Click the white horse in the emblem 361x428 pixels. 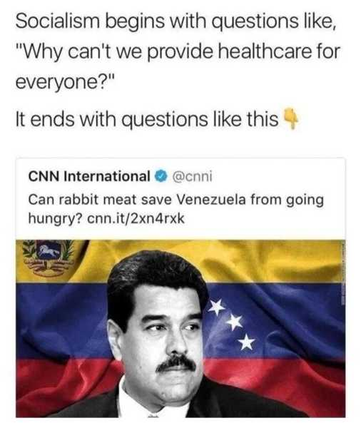[49, 251]
